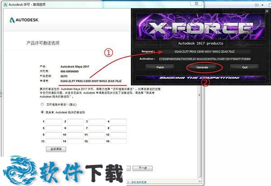Click the 下一步 next button
This screenshot has width=271, height=186.
(143, 168)
